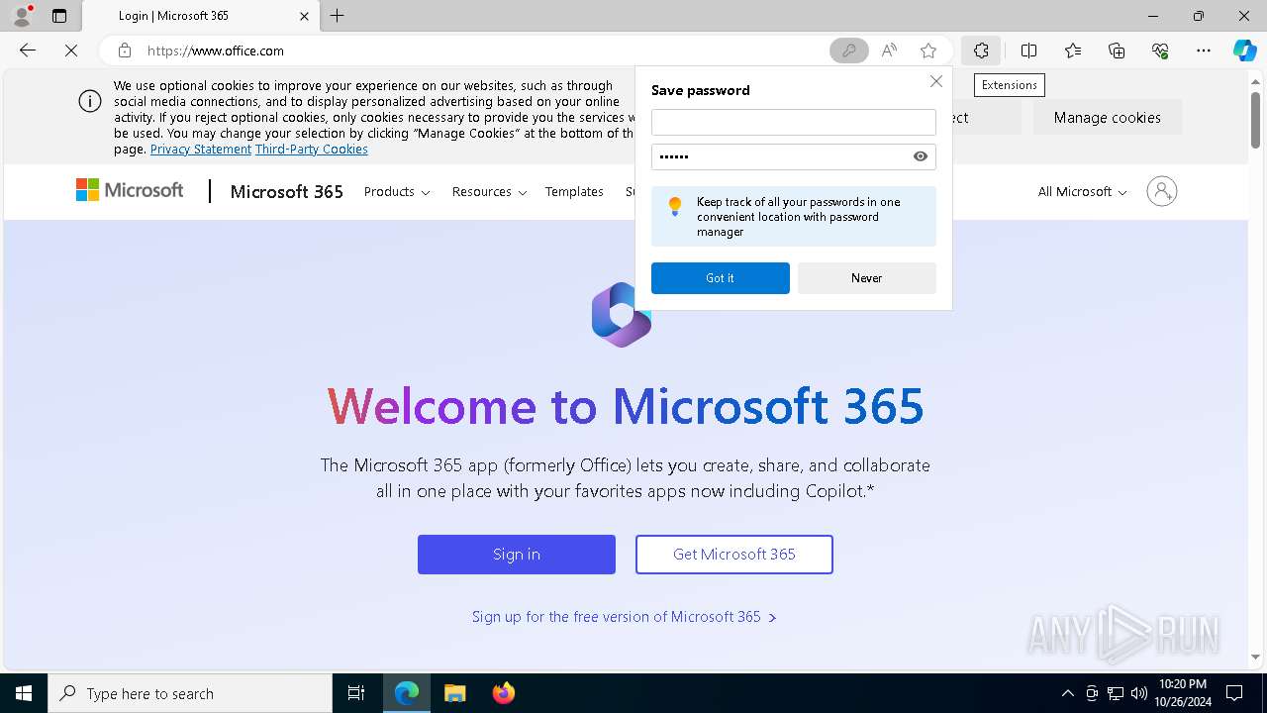Image resolution: width=1267 pixels, height=713 pixels.
Task: Open the notification center icon
Action: coord(1234,693)
